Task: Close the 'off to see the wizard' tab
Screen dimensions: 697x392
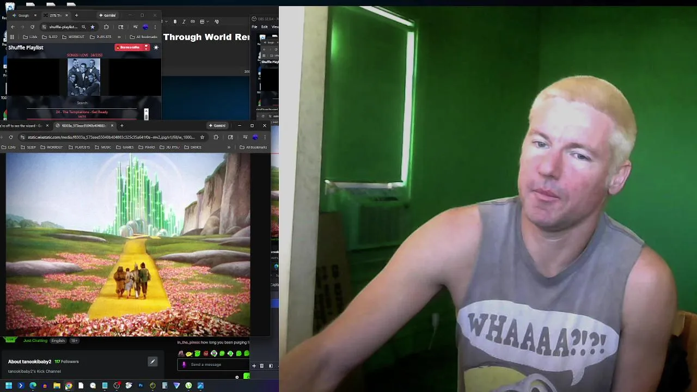Action: [x=47, y=126]
